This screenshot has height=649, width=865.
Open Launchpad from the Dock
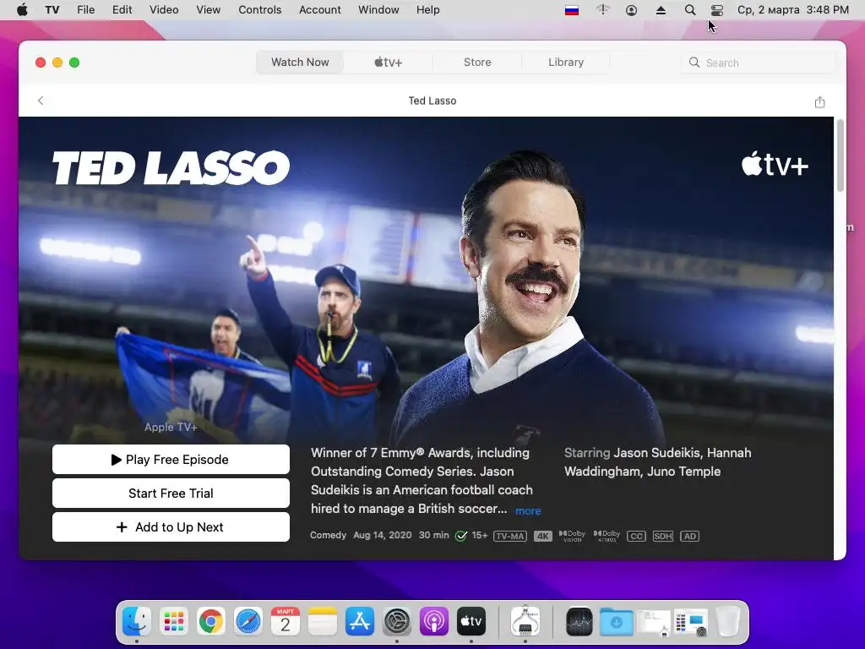pos(174,622)
